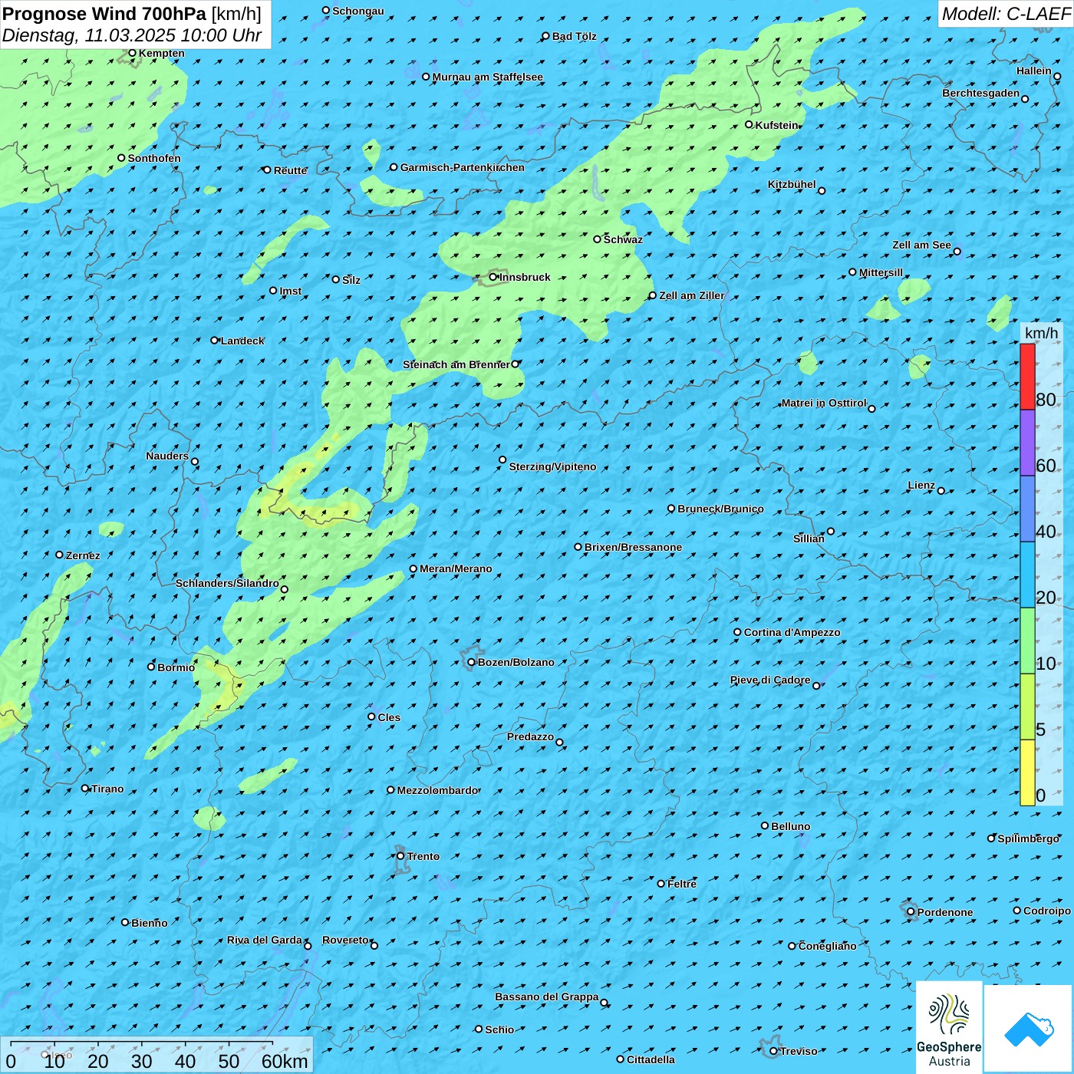Image resolution: width=1074 pixels, height=1074 pixels.
Task: Click the 'Zell am Ziller' label
Action: coord(691,295)
